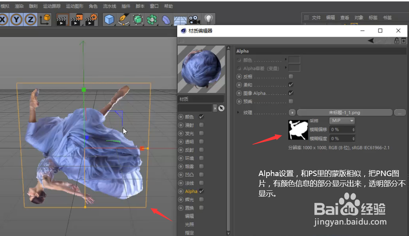Open the object manager 文件 menu
This screenshot has height=236, width=409.
tap(316, 17)
